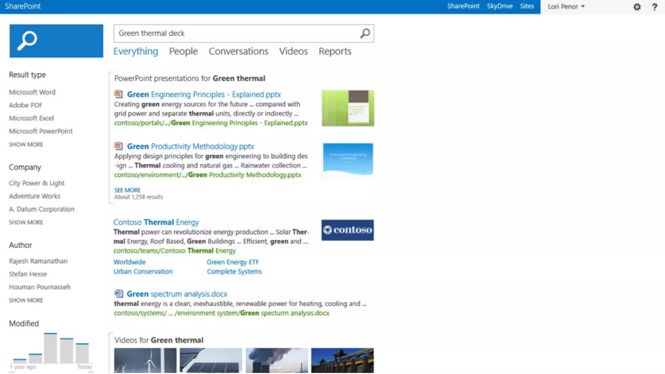Expand Author list with SHOW MORE
This screenshot has height=374, width=665.
[x=26, y=300]
